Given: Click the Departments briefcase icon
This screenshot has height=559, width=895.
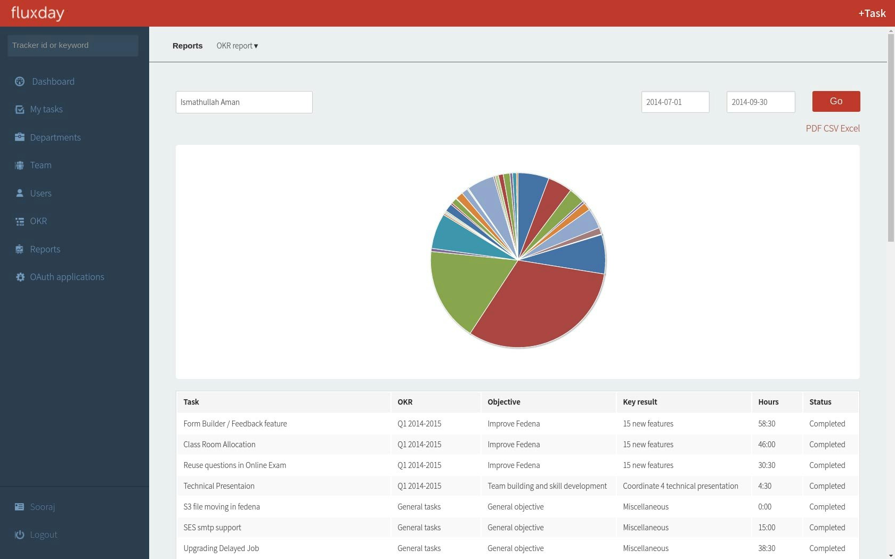Looking at the screenshot, I should tap(20, 137).
